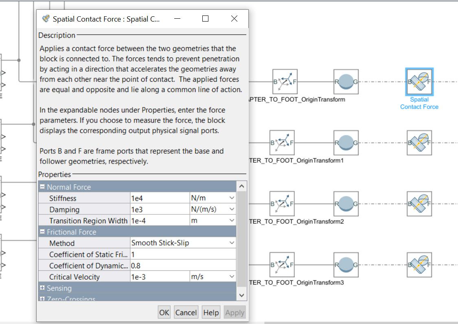
Task: Click the Help button
Action: pos(211,313)
